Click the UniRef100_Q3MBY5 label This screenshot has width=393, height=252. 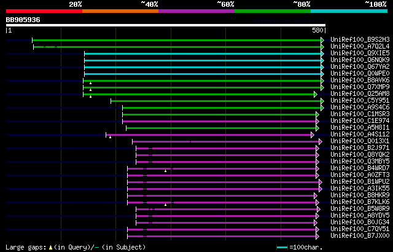(x=360, y=162)
